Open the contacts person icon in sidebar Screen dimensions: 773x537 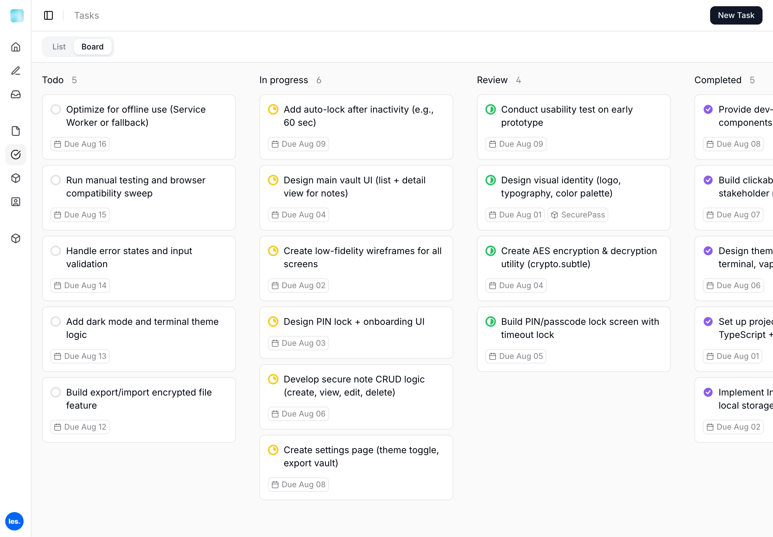pyautogui.click(x=16, y=202)
